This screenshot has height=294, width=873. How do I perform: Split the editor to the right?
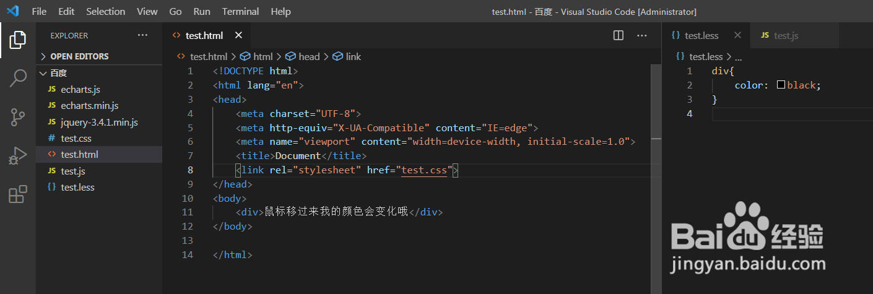pyautogui.click(x=618, y=35)
